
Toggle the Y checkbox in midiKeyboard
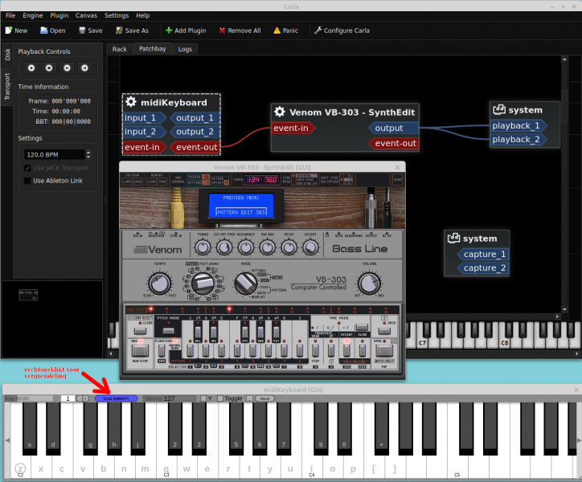pos(203,398)
